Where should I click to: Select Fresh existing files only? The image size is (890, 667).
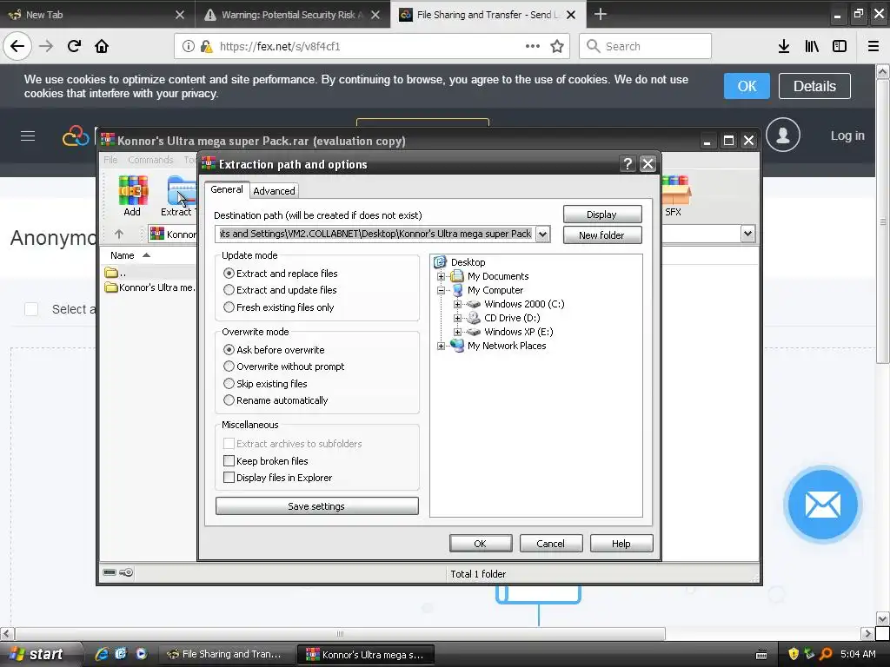point(279,307)
